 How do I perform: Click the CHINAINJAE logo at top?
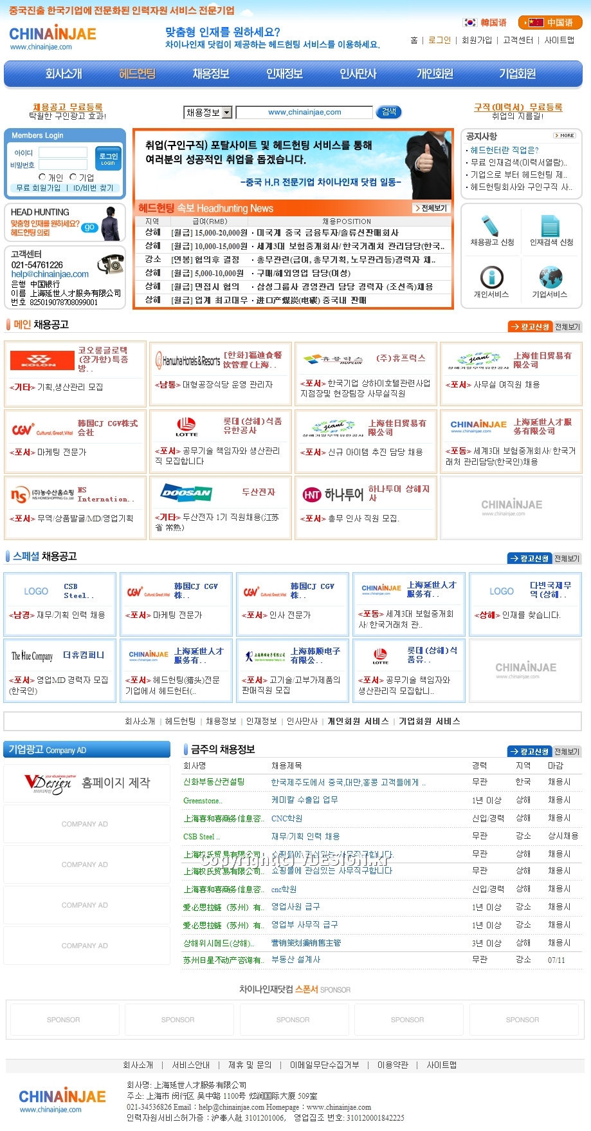pos(52,37)
